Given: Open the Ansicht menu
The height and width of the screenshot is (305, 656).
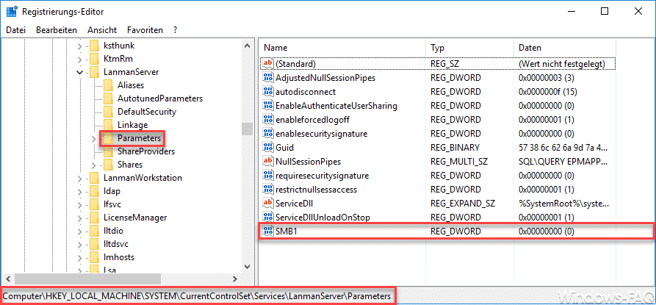Looking at the screenshot, I should pos(102,30).
